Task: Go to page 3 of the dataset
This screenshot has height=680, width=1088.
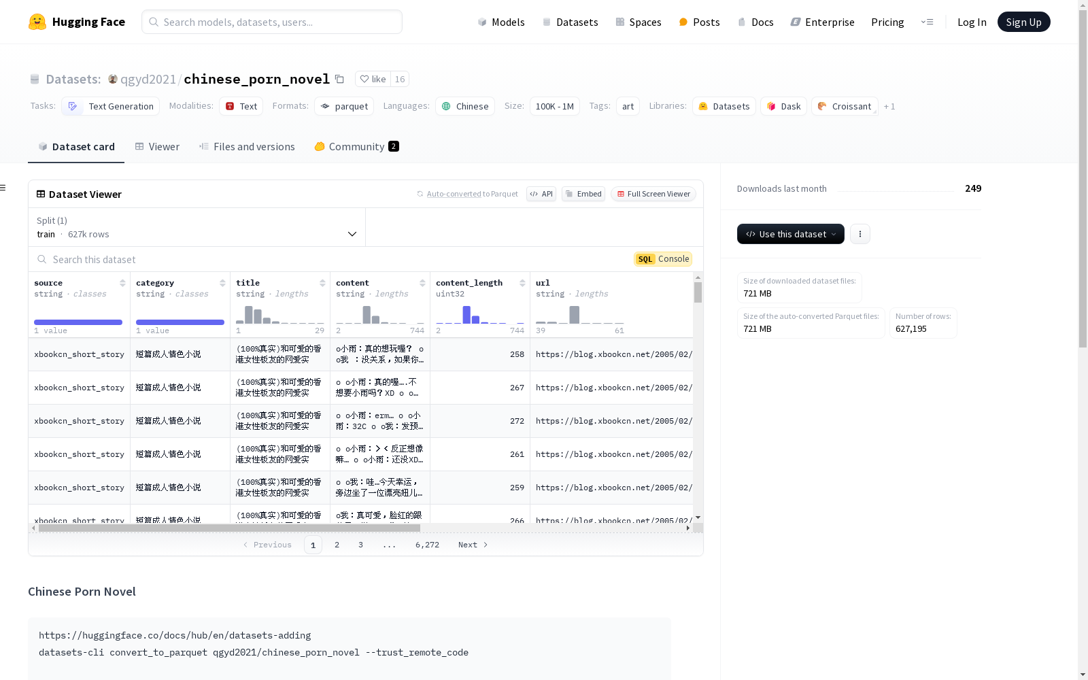Action: pyautogui.click(x=360, y=545)
